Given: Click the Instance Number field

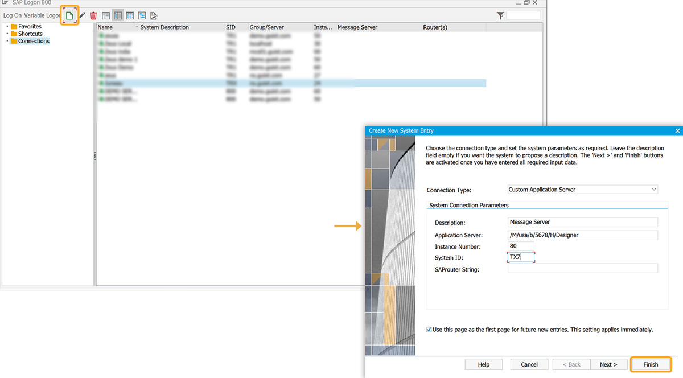Looking at the screenshot, I should point(521,246).
